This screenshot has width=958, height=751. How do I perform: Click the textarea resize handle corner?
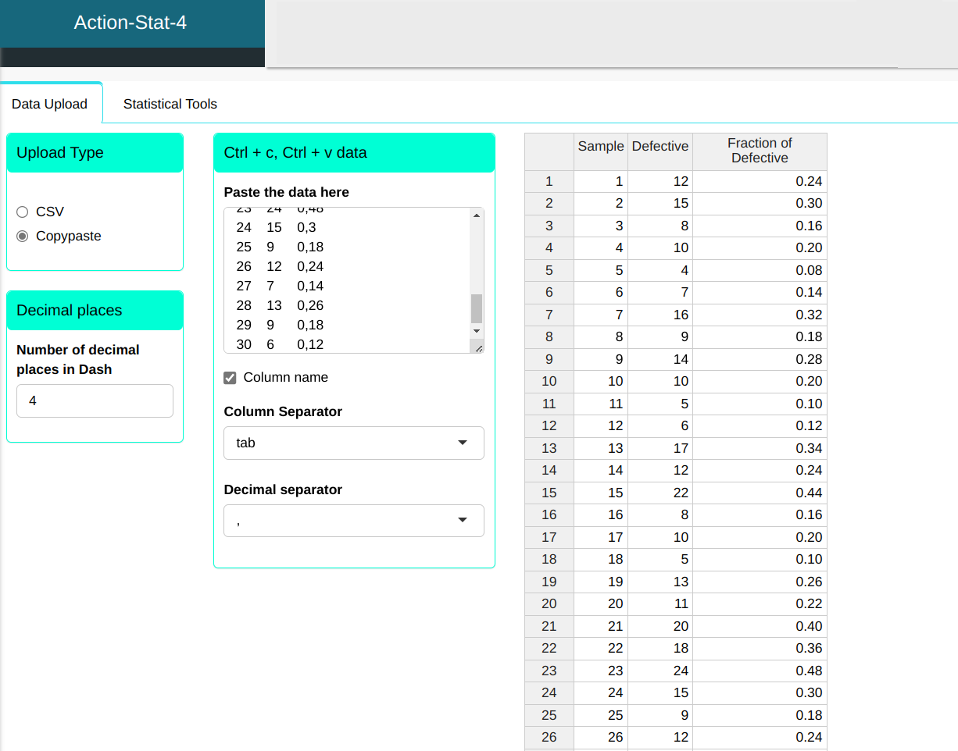tap(478, 348)
